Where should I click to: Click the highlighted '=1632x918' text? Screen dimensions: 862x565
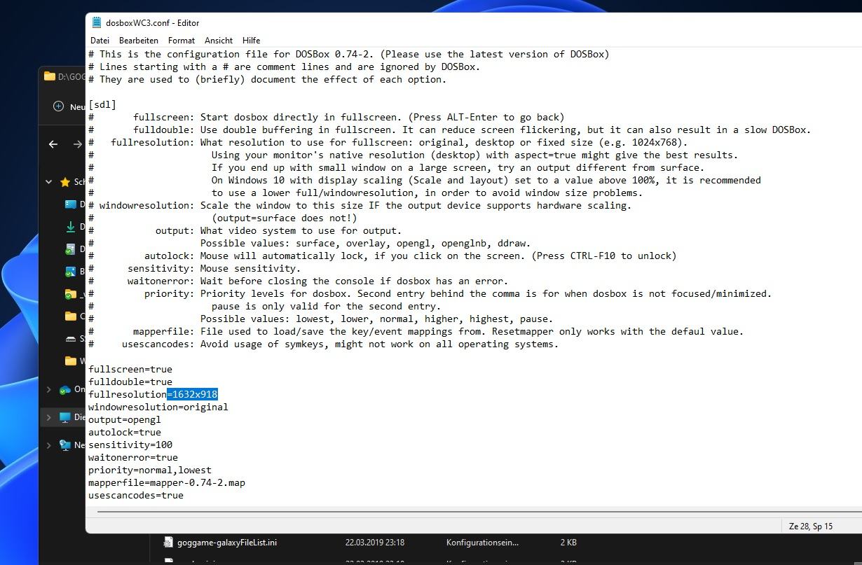tap(192, 394)
